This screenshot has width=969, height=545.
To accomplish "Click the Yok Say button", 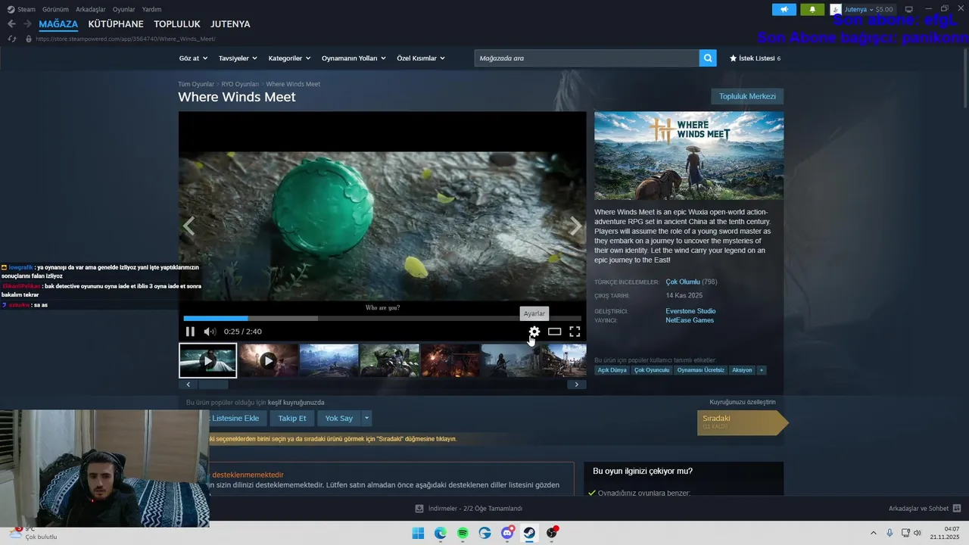I will click(339, 418).
